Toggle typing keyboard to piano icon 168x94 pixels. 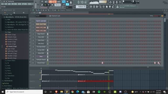64,2
